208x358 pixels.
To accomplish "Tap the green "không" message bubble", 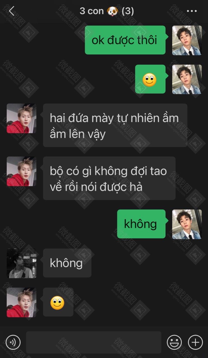I will (x=141, y=224).
